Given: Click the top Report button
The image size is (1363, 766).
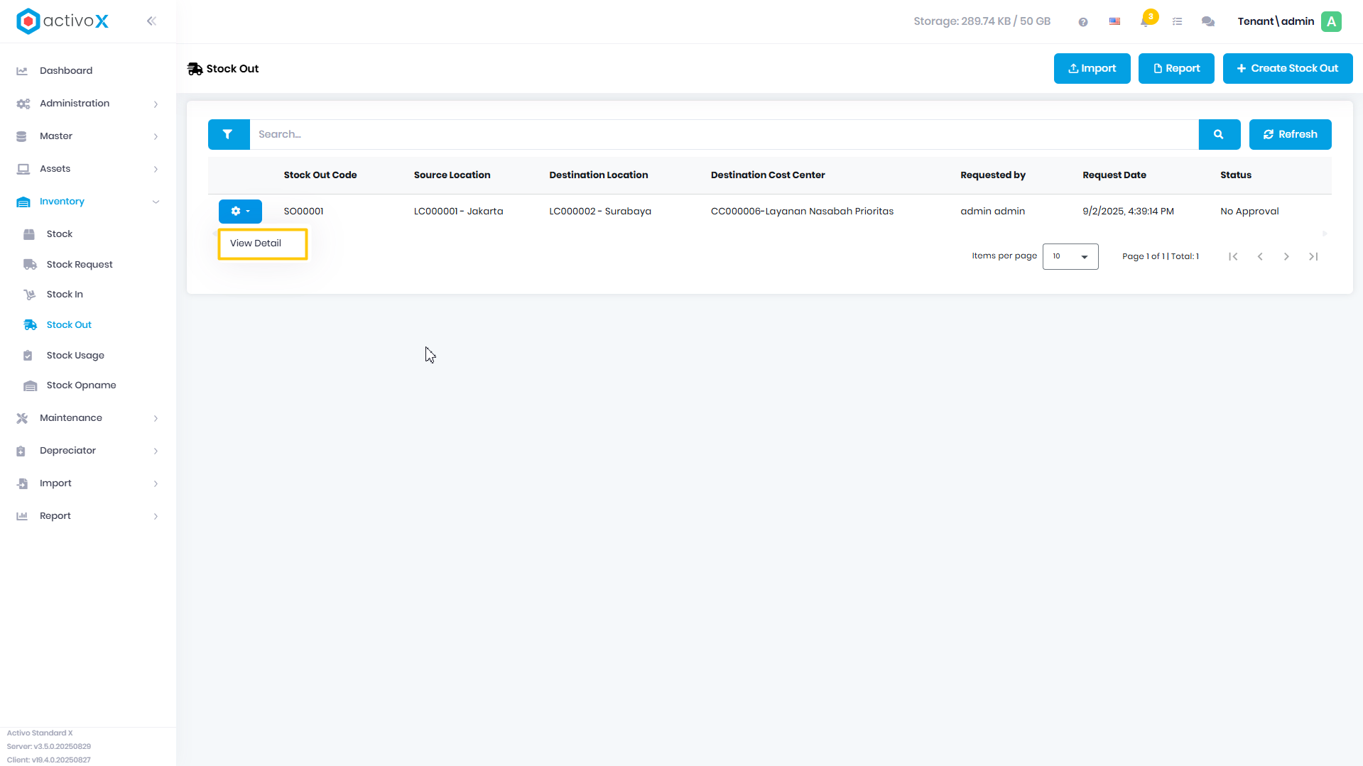Looking at the screenshot, I should point(1176,69).
